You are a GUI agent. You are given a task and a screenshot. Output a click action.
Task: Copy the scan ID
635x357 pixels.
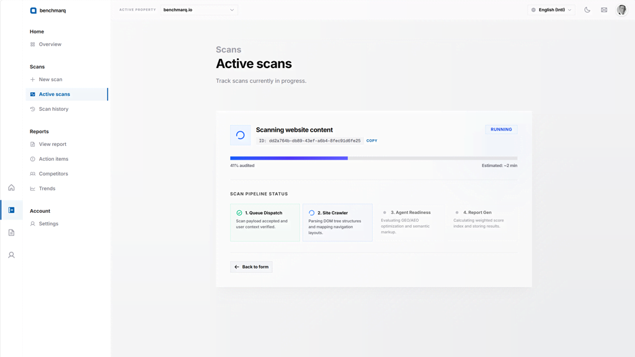(372, 140)
